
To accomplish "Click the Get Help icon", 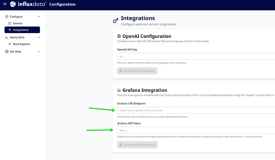I will click(6, 51).
